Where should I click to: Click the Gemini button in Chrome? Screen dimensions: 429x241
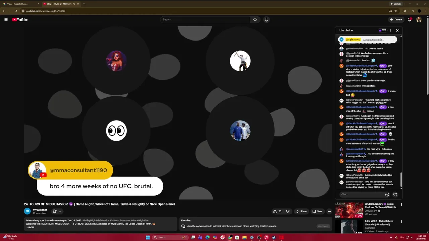395,4
